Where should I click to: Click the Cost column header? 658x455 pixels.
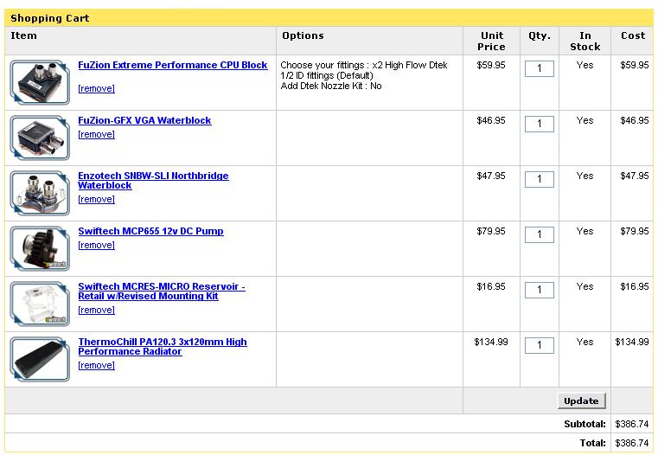tap(633, 35)
